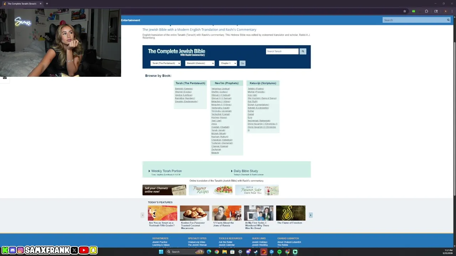Screen dimensions: 456x256
Task: Open the Sell your Chametz online banner
Action: (164, 190)
